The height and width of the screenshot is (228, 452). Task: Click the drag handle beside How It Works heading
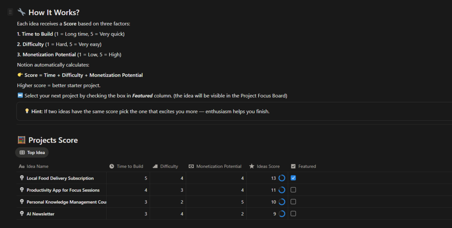coord(10,12)
